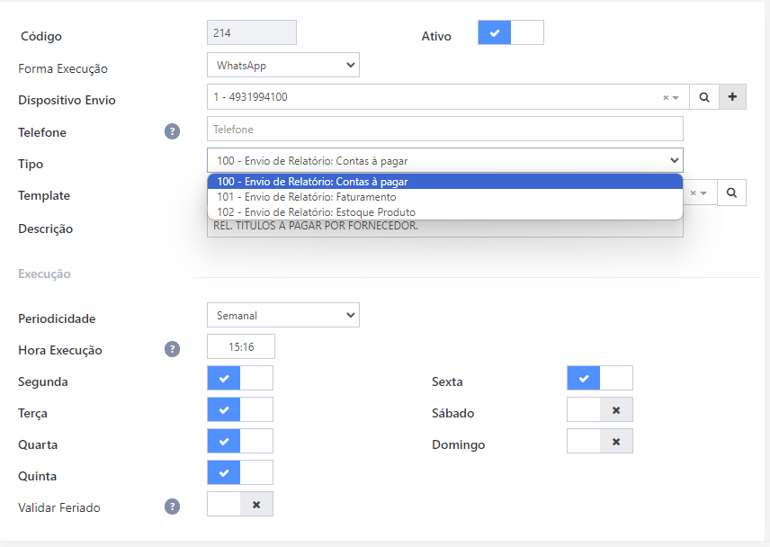Turn on Validar Feriado switch
The width and height of the screenshot is (770, 547).
[x=240, y=505]
